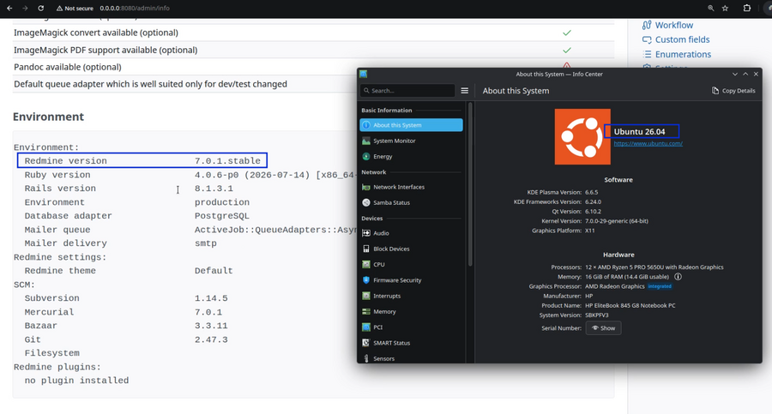Reload the page with the refresh icon
772x414 pixels.
pyautogui.click(x=41, y=8)
